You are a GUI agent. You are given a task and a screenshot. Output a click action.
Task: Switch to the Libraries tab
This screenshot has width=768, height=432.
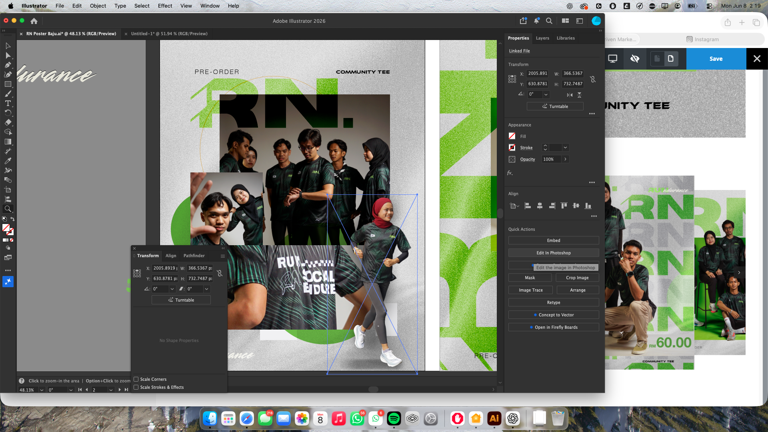coord(566,38)
